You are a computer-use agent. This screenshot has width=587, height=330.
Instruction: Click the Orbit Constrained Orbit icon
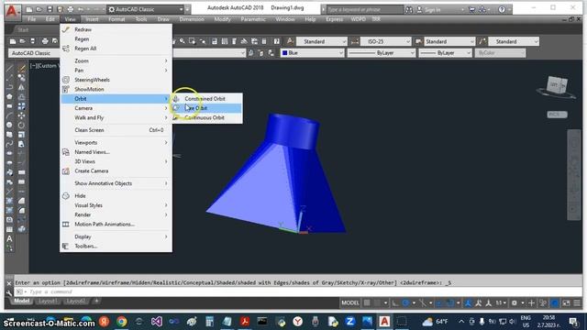(x=176, y=99)
